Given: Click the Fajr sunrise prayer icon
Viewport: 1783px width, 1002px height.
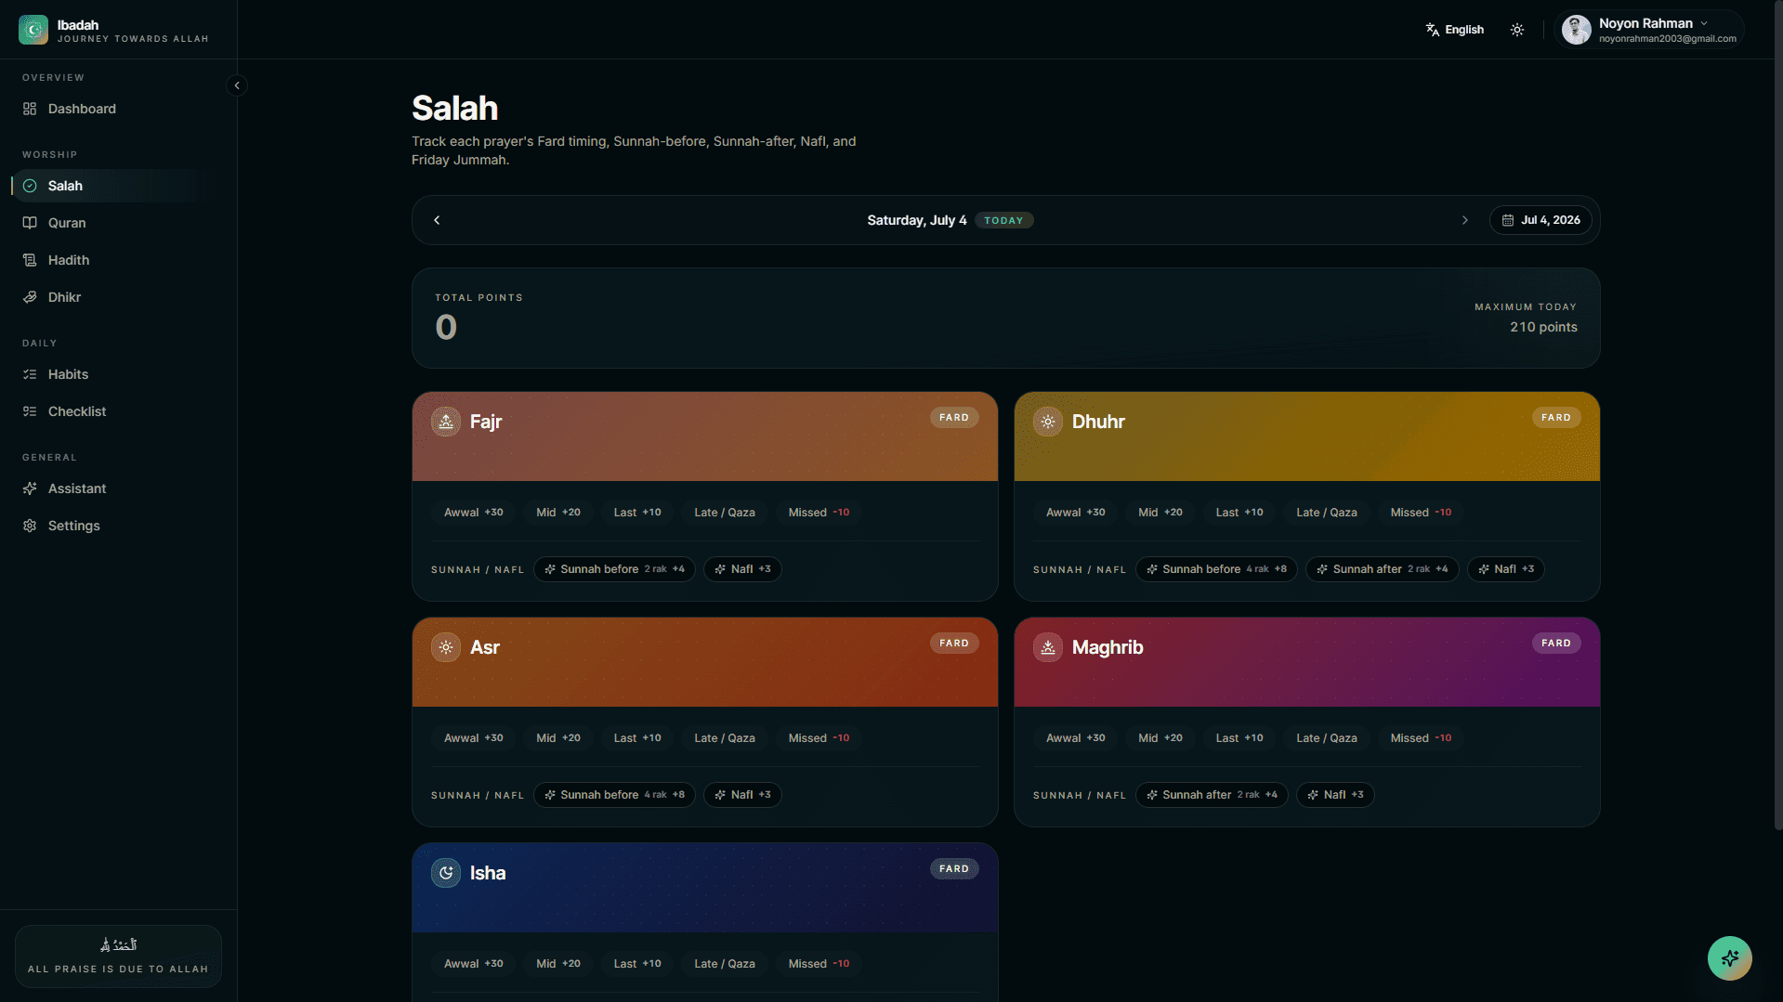Looking at the screenshot, I should click(x=446, y=422).
